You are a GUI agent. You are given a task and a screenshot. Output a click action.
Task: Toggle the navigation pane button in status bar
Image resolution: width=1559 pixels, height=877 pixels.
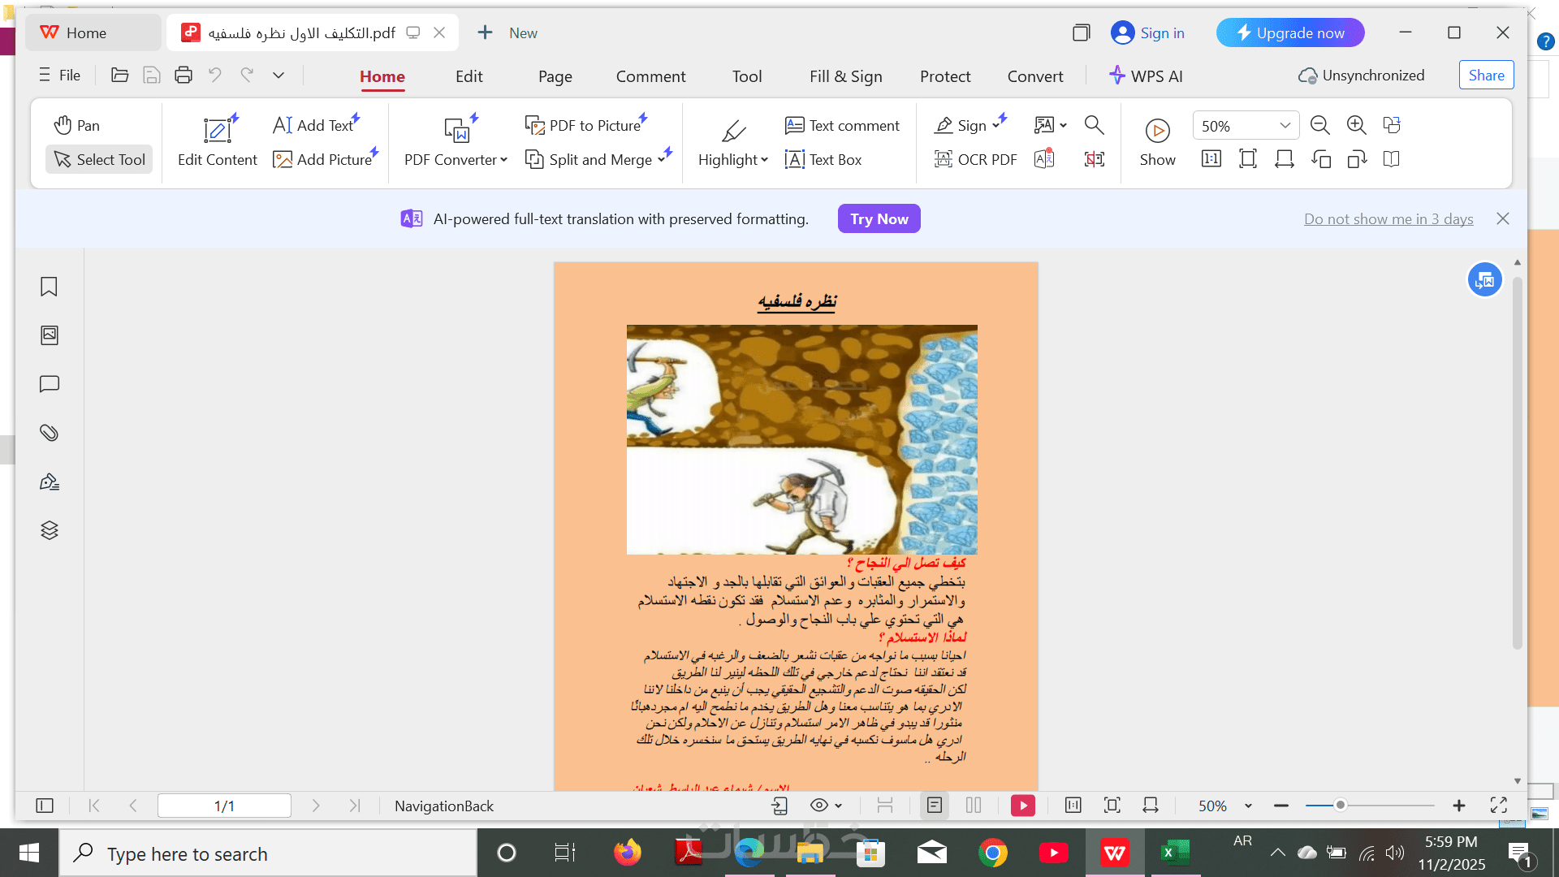(45, 806)
